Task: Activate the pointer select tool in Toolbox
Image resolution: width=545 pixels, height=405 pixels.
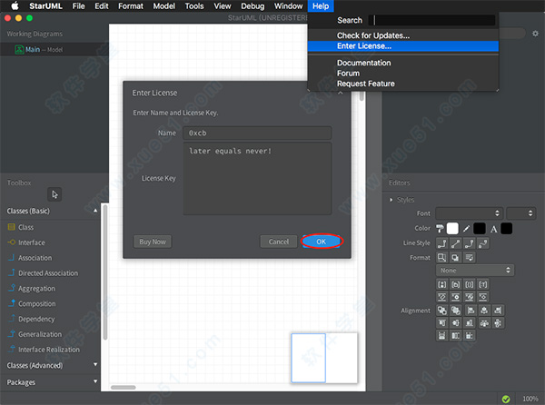Action: click(x=54, y=193)
